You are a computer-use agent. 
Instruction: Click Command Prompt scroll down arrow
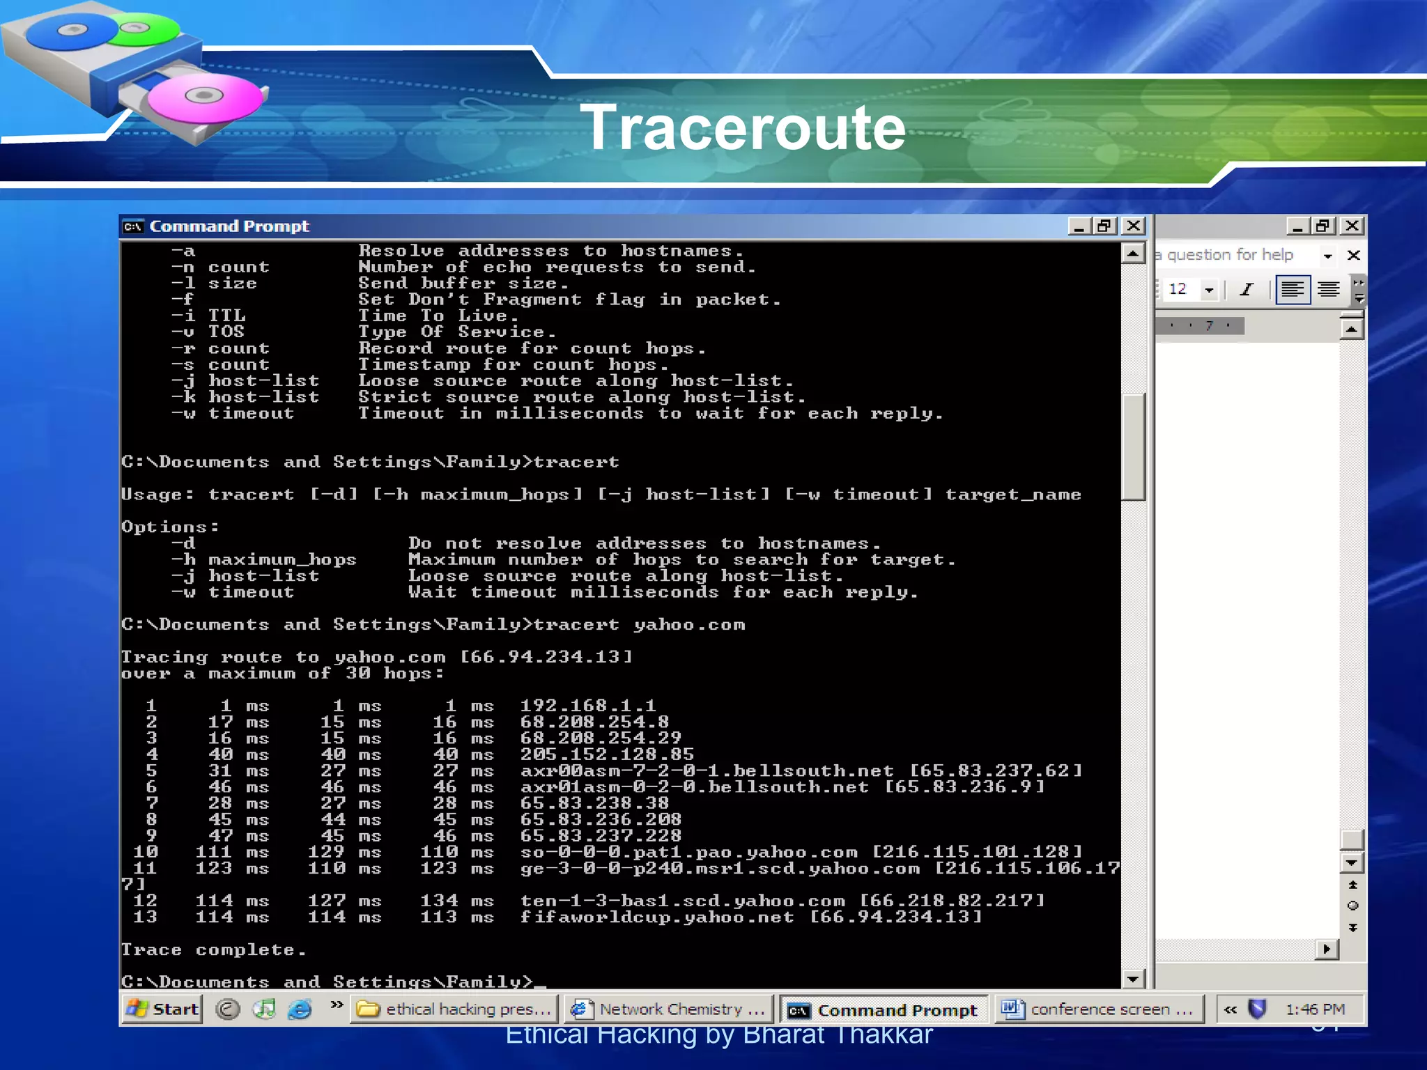coord(1133,979)
